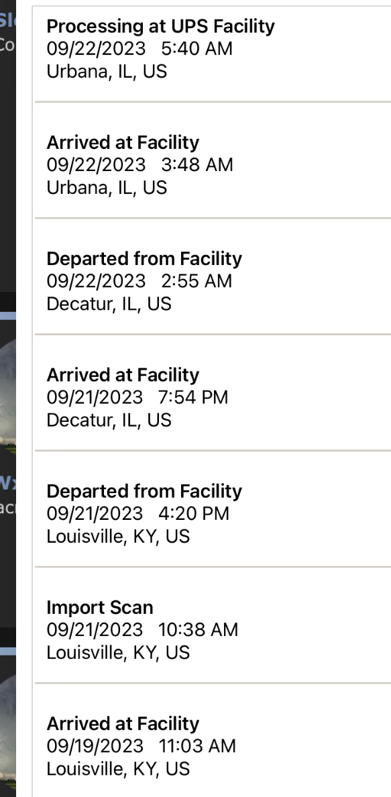This screenshot has height=797, width=391.
Task: Click Decatur, IL, US under the 7:54 PM arrival
Action: click(109, 421)
